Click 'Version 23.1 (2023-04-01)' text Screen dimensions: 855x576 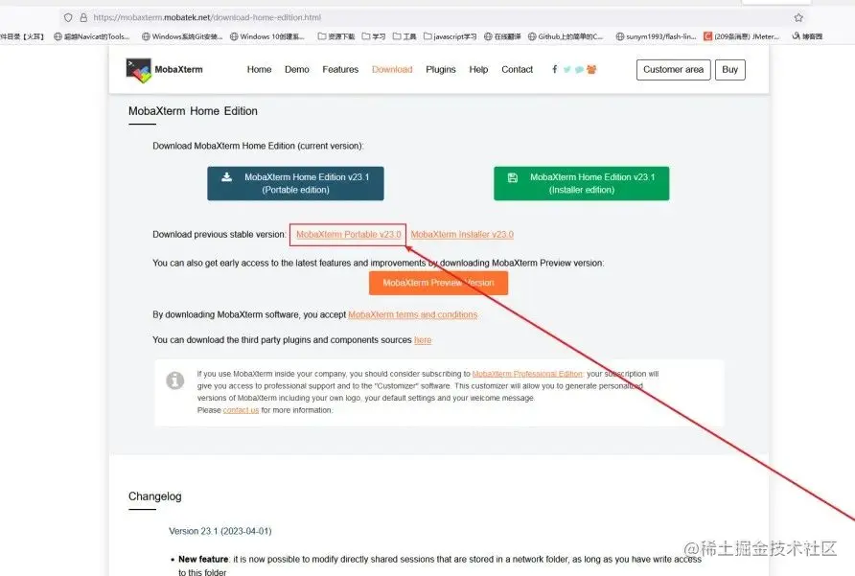tap(220, 531)
